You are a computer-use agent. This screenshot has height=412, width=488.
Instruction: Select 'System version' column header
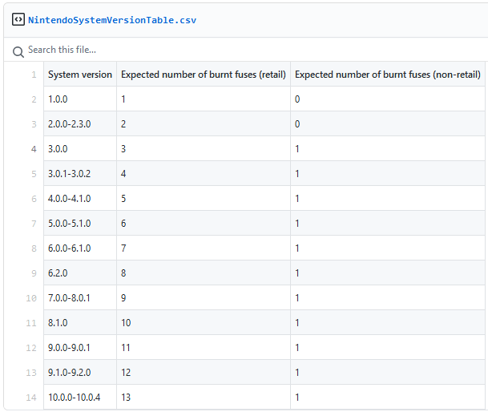tap(80, 75)
